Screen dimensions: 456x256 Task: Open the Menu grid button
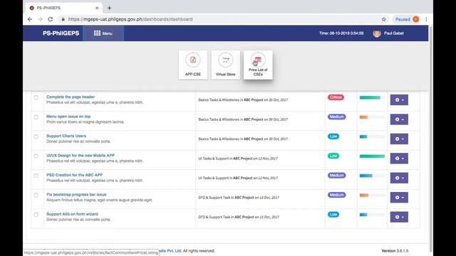tap(103, 33)
